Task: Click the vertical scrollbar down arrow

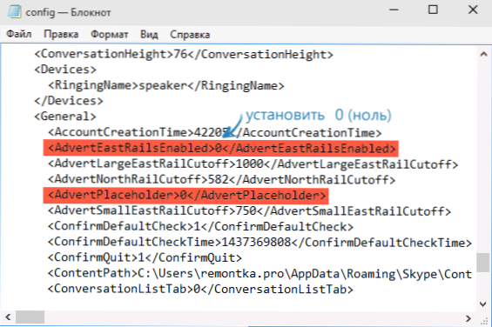Action: pos(483,304)
